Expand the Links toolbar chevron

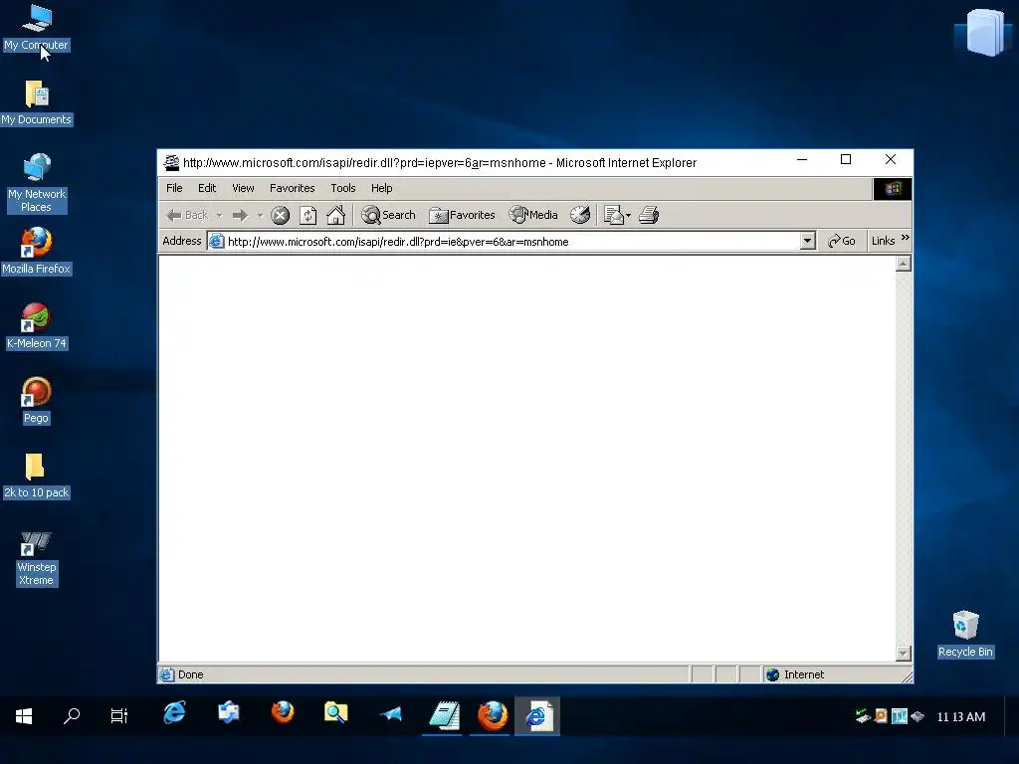click(x=906, y=238)
